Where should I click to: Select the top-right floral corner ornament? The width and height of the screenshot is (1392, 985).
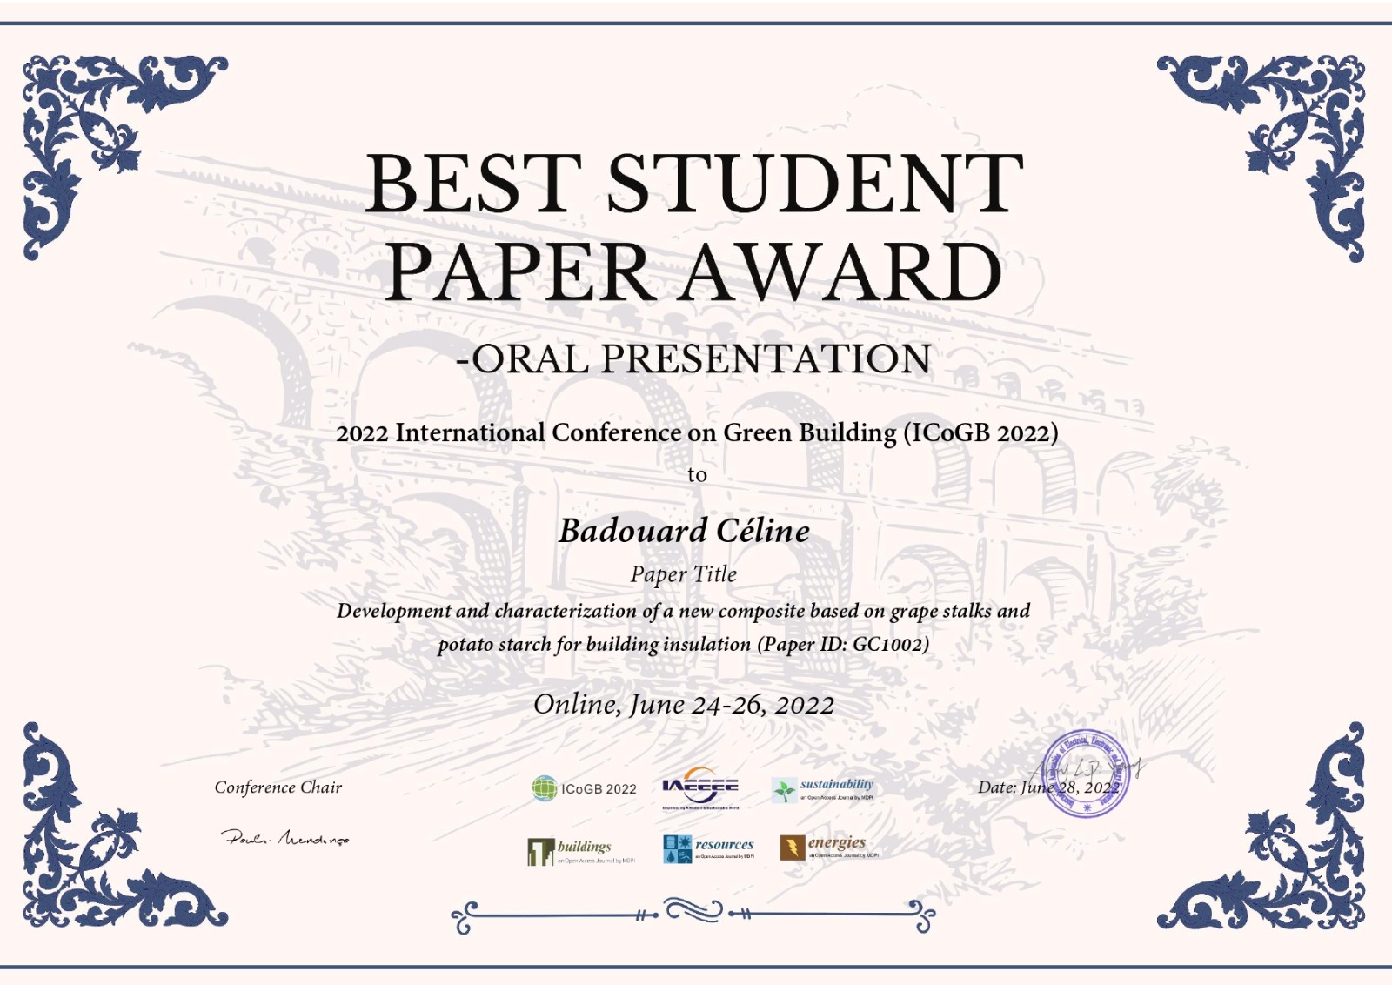[1279, 139]
